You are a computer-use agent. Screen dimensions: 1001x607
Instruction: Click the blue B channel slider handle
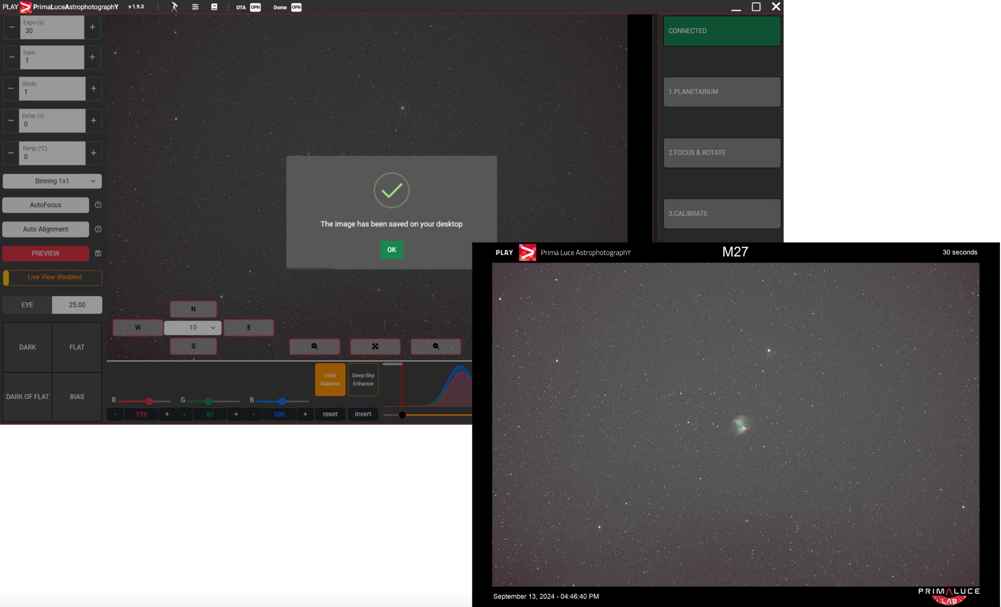coord(282,401)
